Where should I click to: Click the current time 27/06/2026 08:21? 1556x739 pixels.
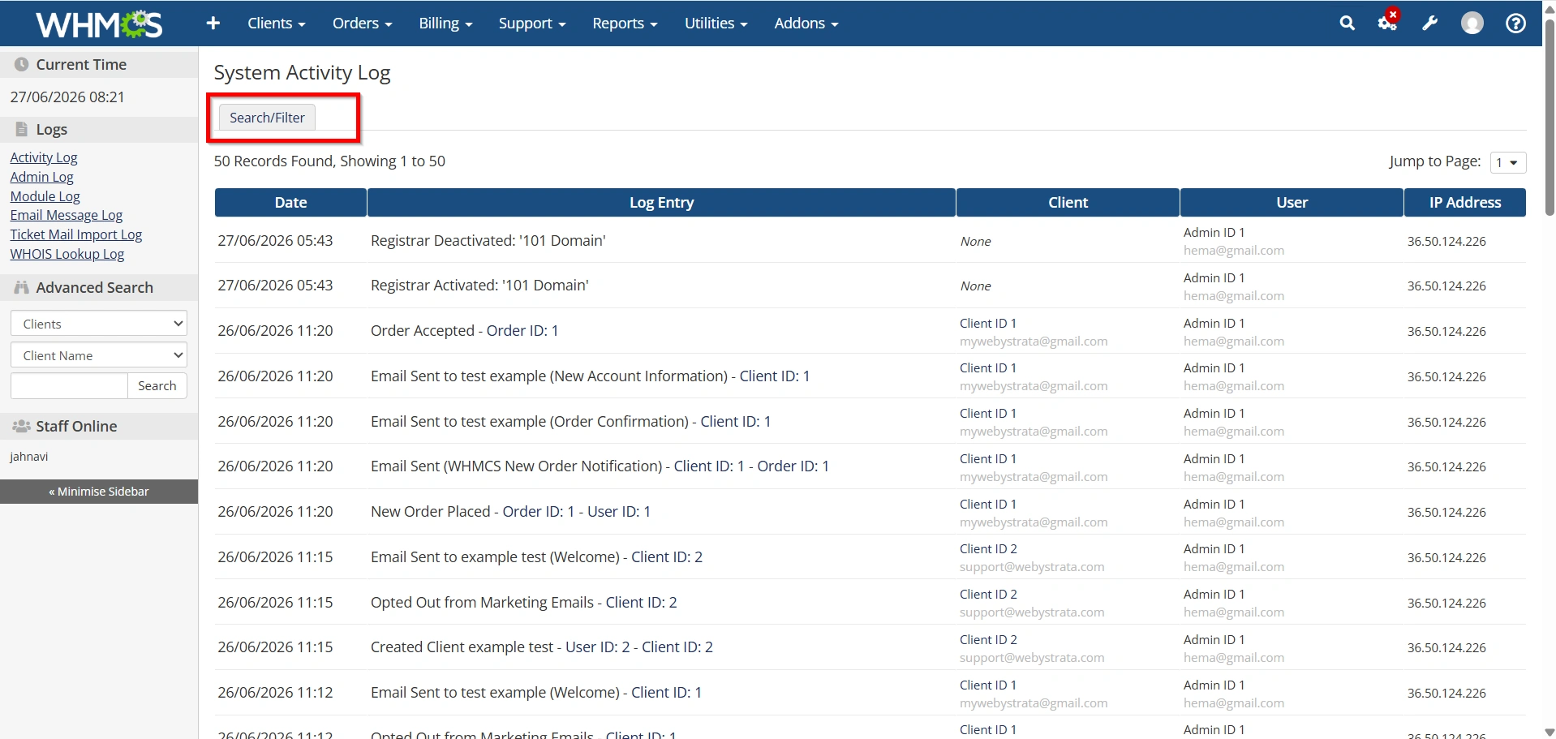pos(67,97)
